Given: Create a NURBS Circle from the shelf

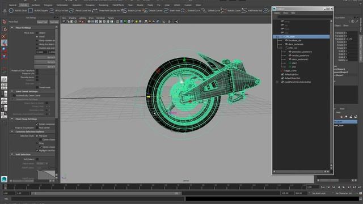Looking at the screenshot, I should (11, 11).
